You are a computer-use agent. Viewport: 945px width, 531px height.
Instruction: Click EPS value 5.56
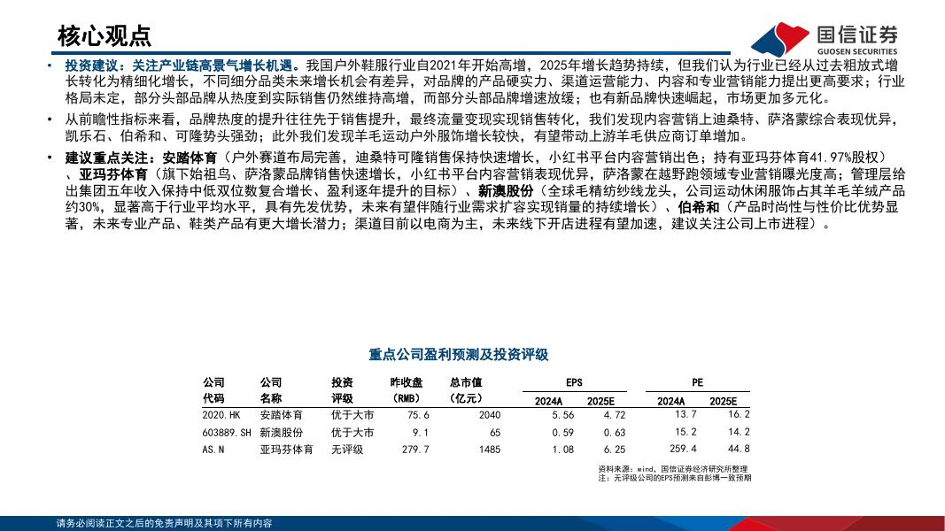click(x=563, y=415)
